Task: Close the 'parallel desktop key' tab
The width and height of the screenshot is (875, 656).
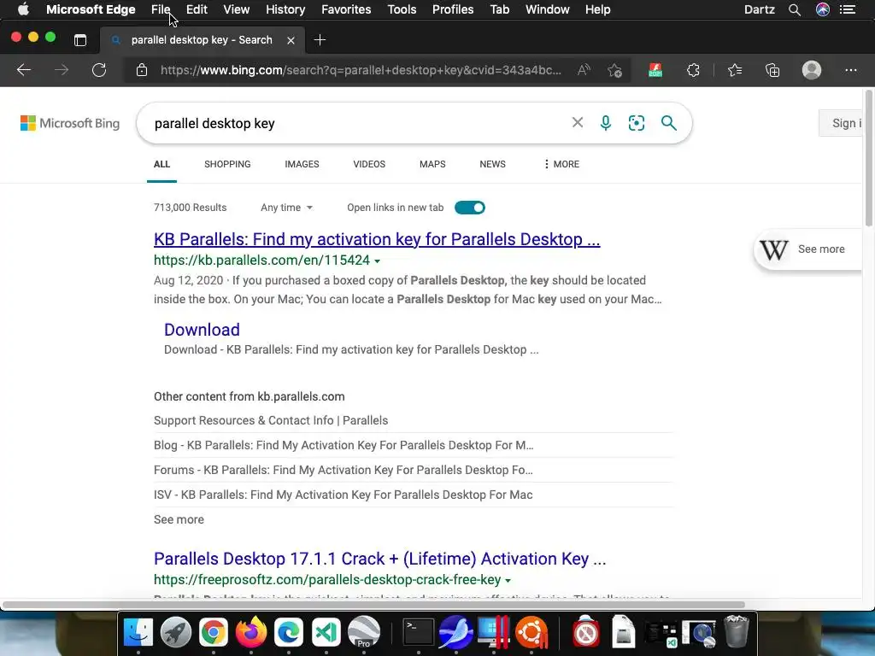Action: coord(291,40)
